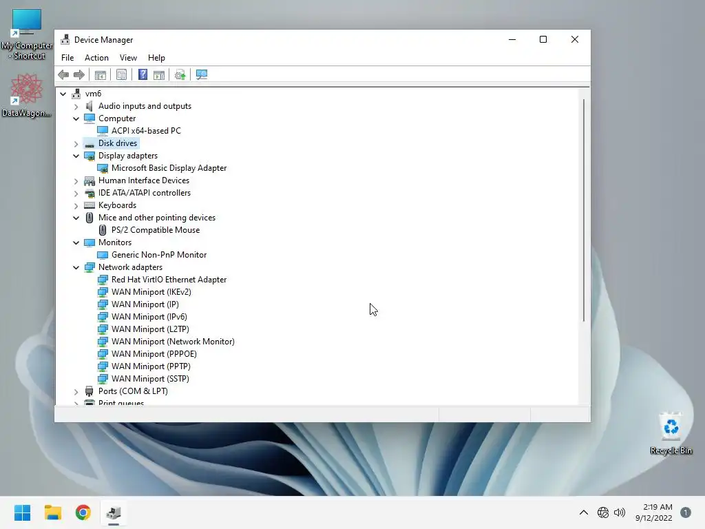Click the Device Manager title bar icon
The image size is (705, 529).
(65, 39)
